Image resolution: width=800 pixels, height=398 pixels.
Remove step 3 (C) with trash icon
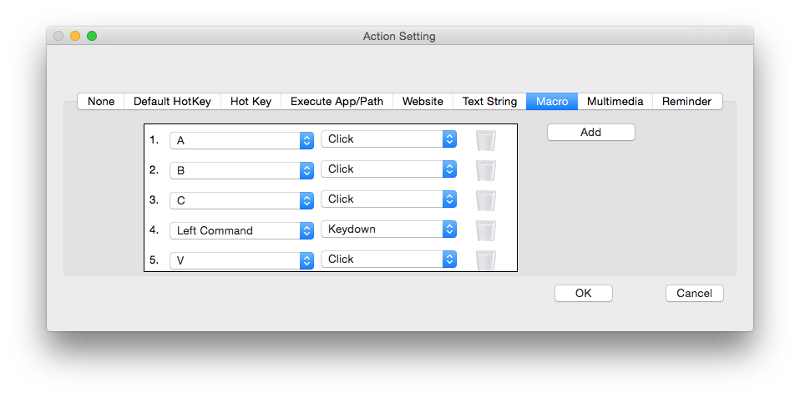[x=486, y=200]
